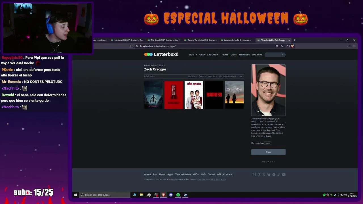Bookmark this page with the bookmark icon

[131, 46]
